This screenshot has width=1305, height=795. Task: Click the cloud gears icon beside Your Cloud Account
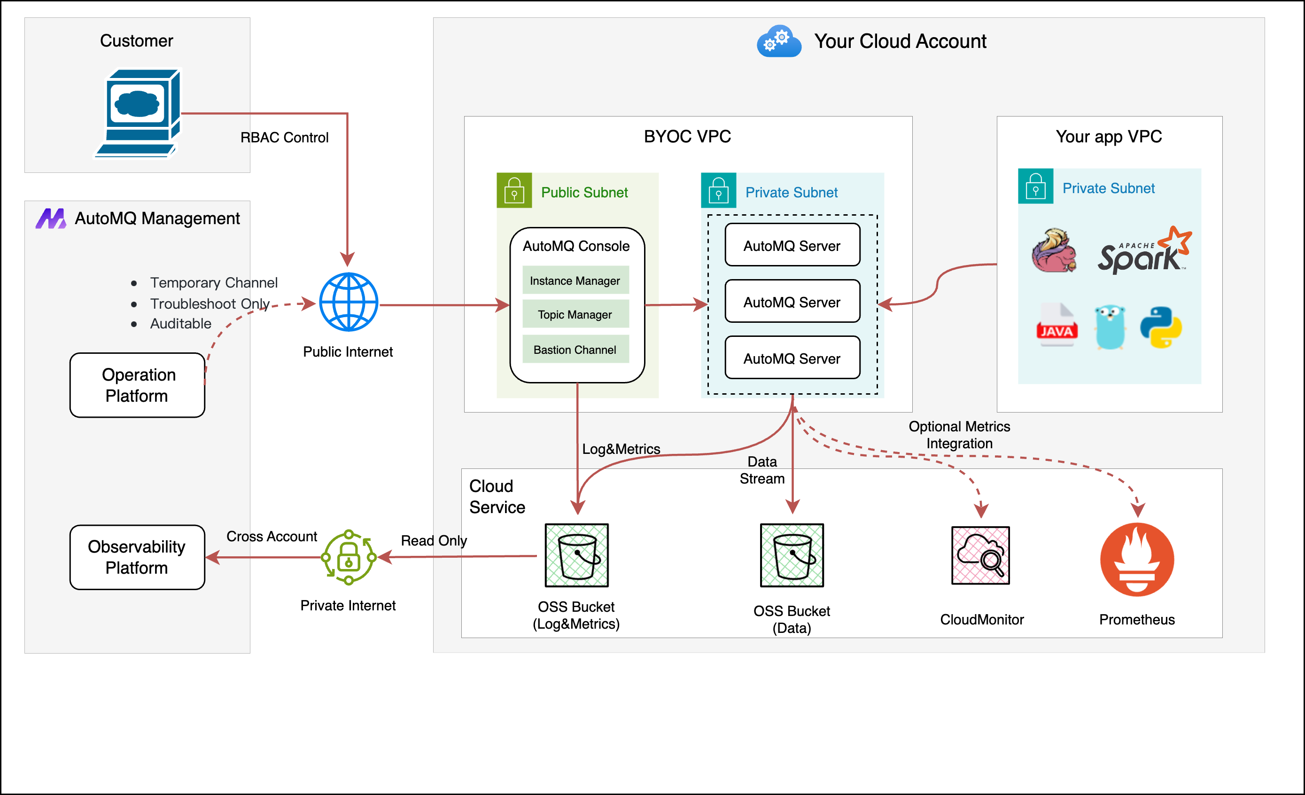coord(778,41)
